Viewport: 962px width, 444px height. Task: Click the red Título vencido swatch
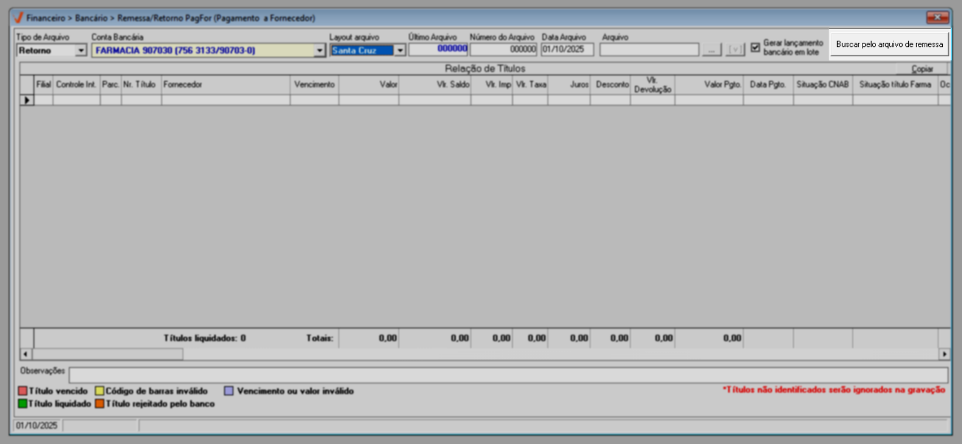[x=23, y=390]
